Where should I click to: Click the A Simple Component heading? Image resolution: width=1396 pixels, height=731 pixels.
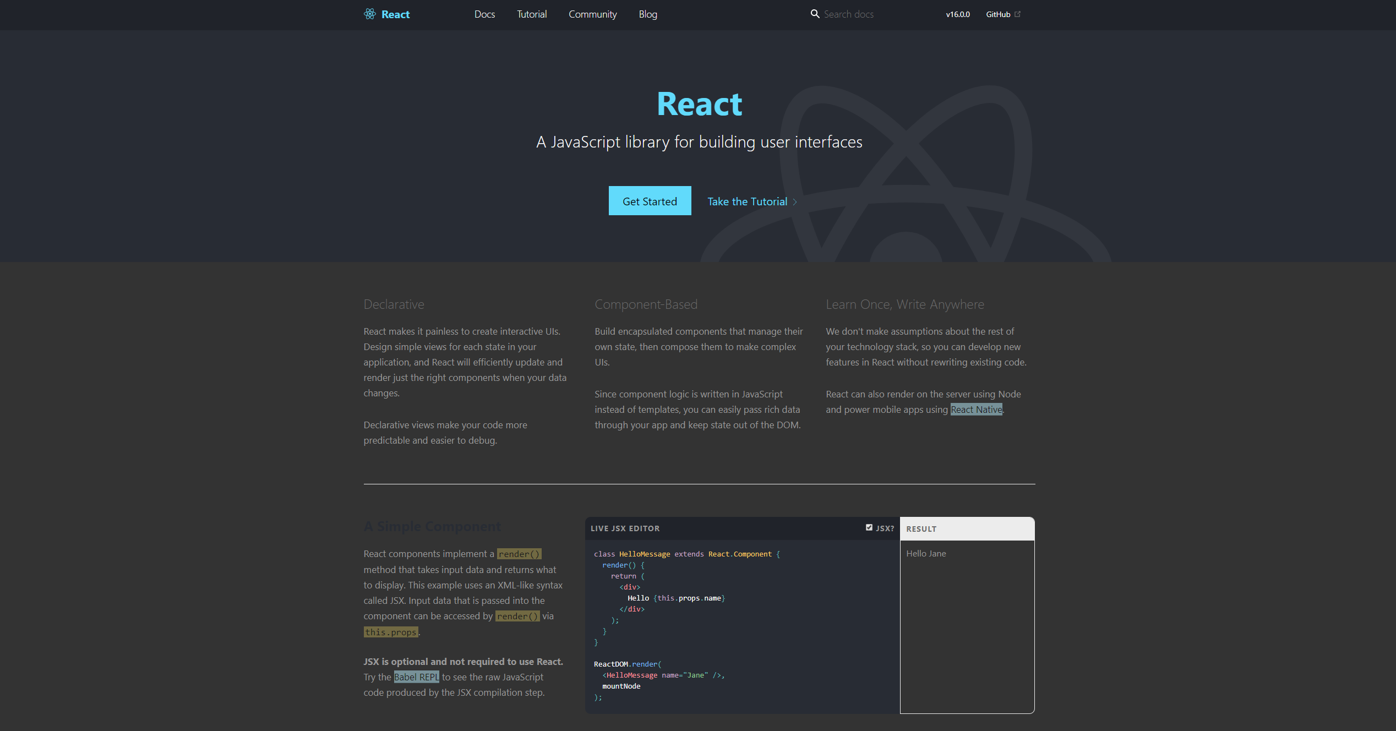tap(432, 526)
